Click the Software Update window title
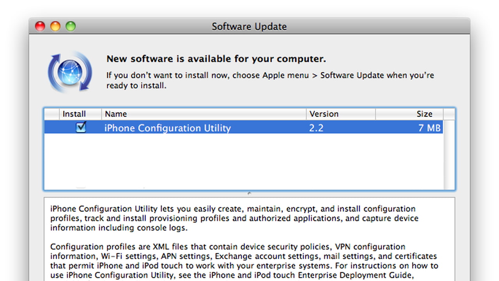Viewport: 499px width, 281px height. 249,27
